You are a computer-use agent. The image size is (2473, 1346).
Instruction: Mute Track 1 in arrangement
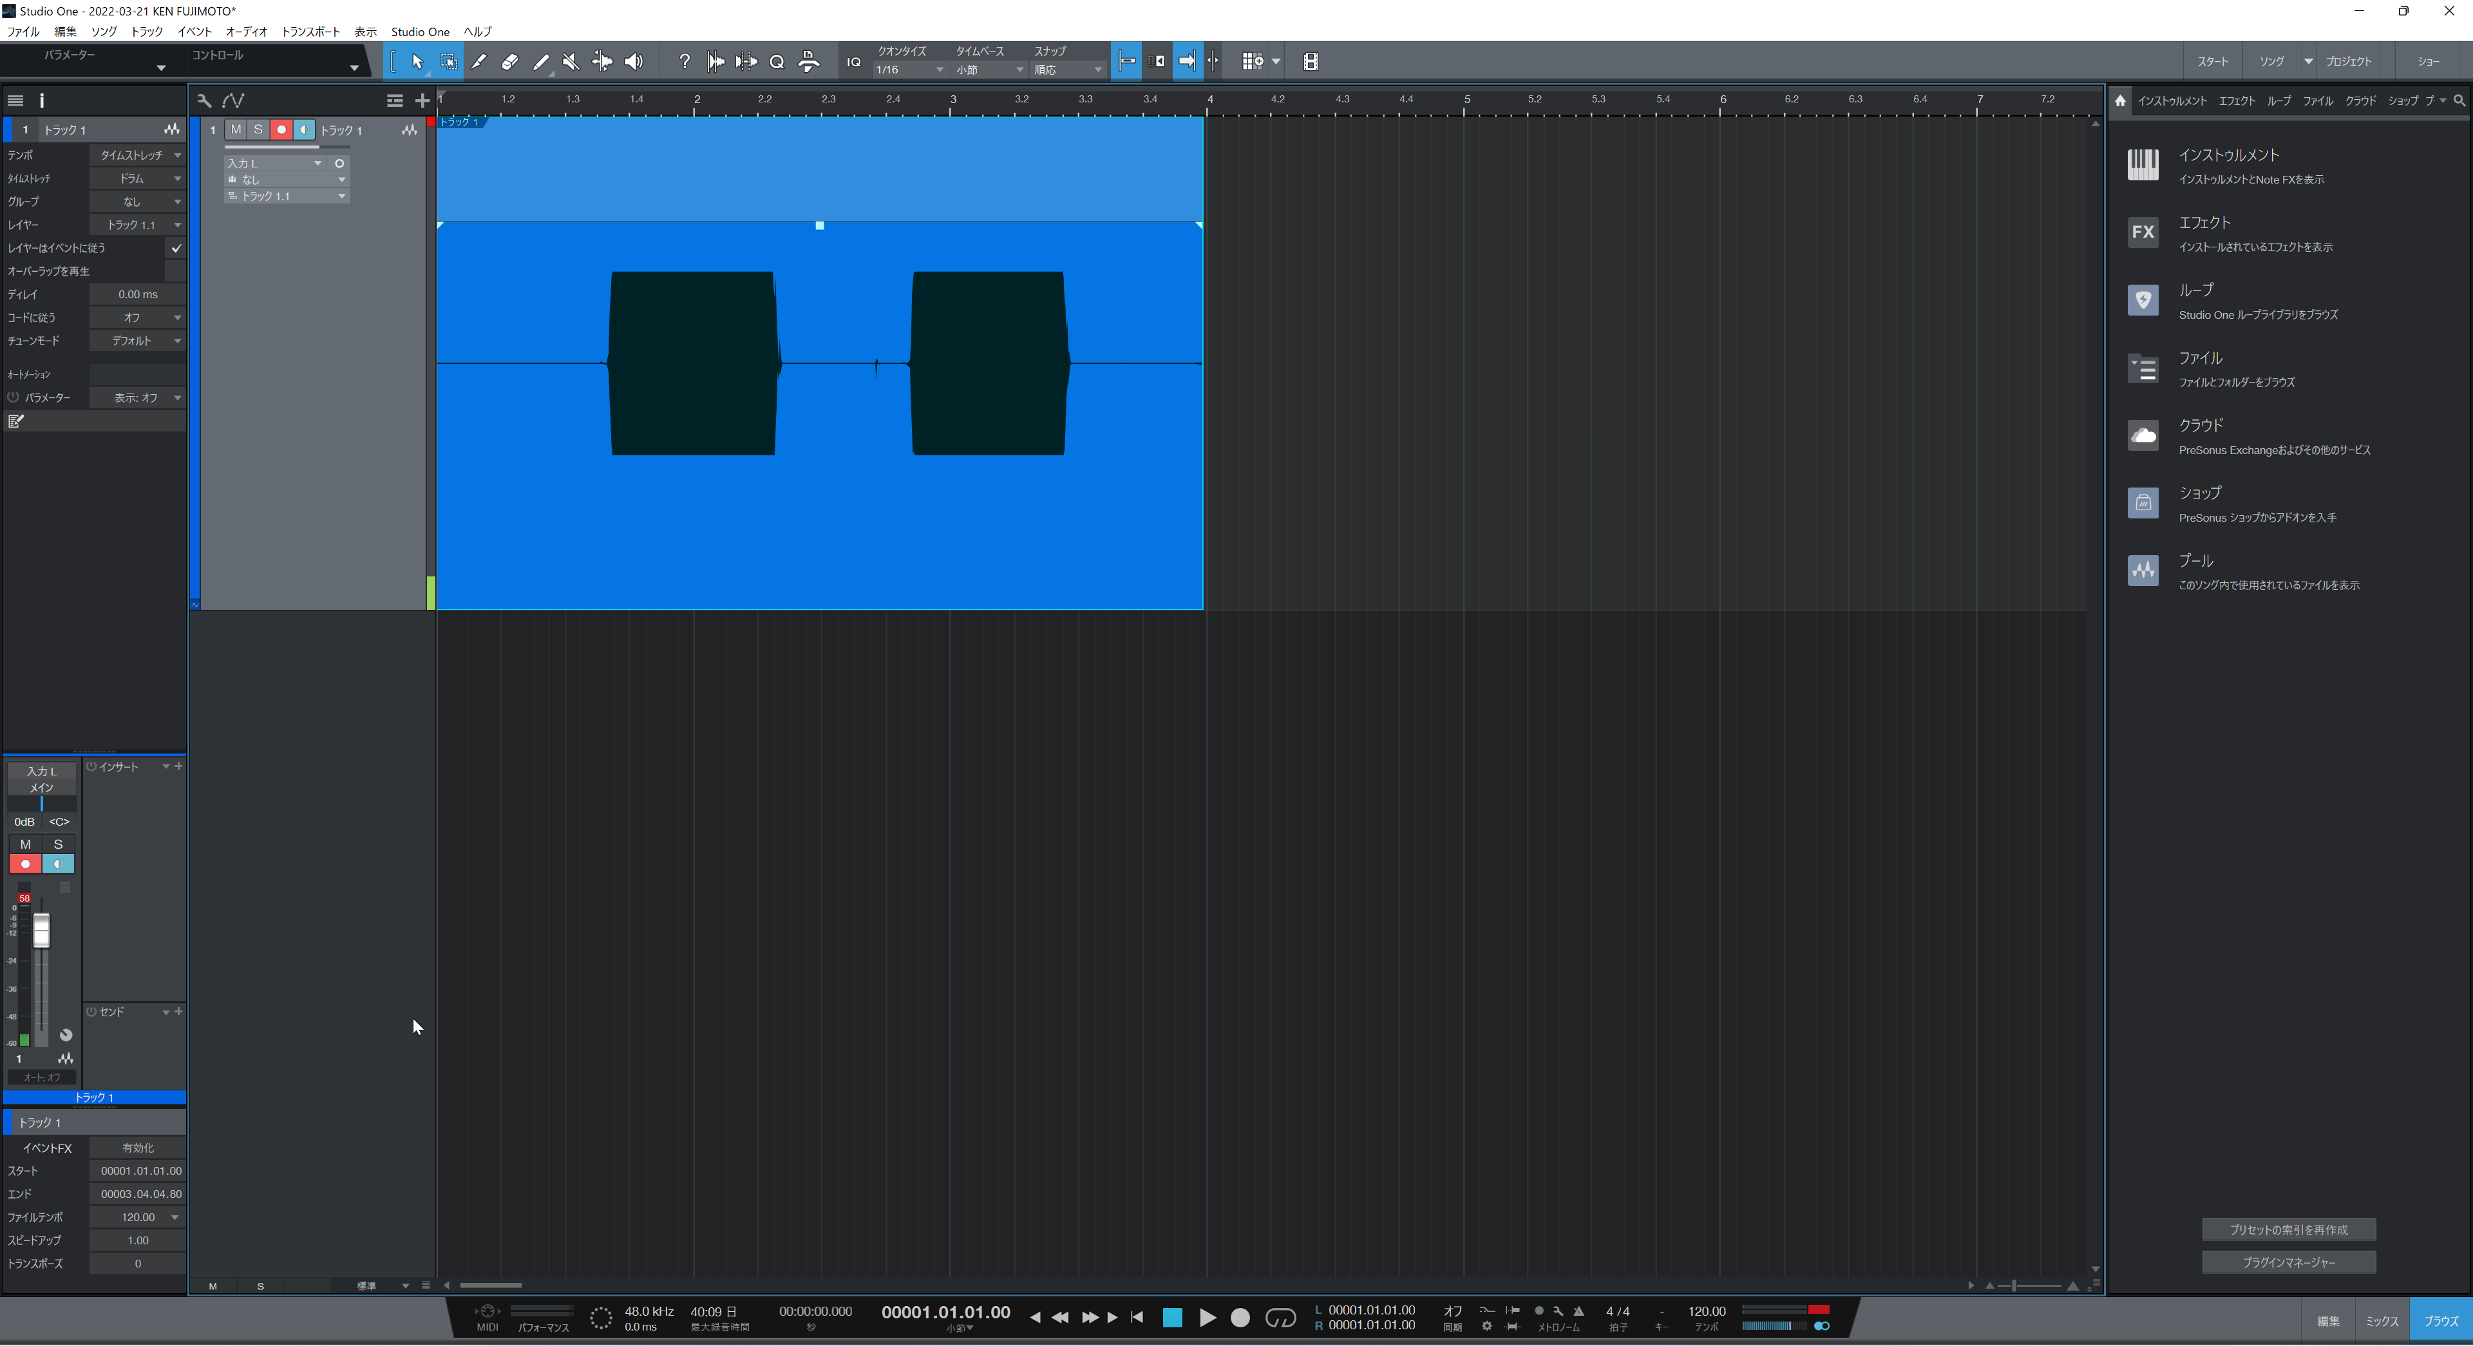tap(236, 129)
